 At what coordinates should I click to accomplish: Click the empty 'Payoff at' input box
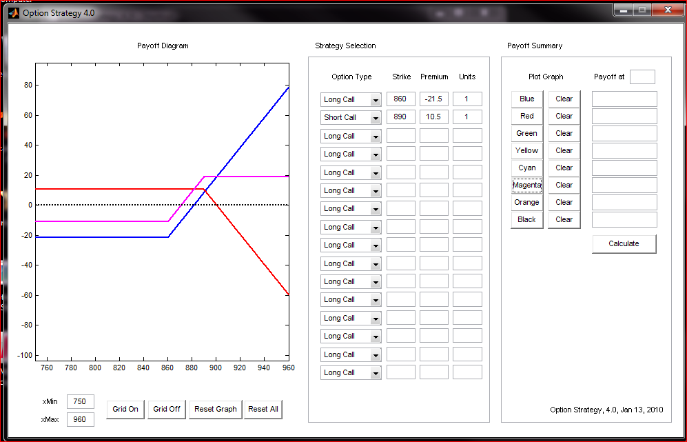tap(642, 77)
